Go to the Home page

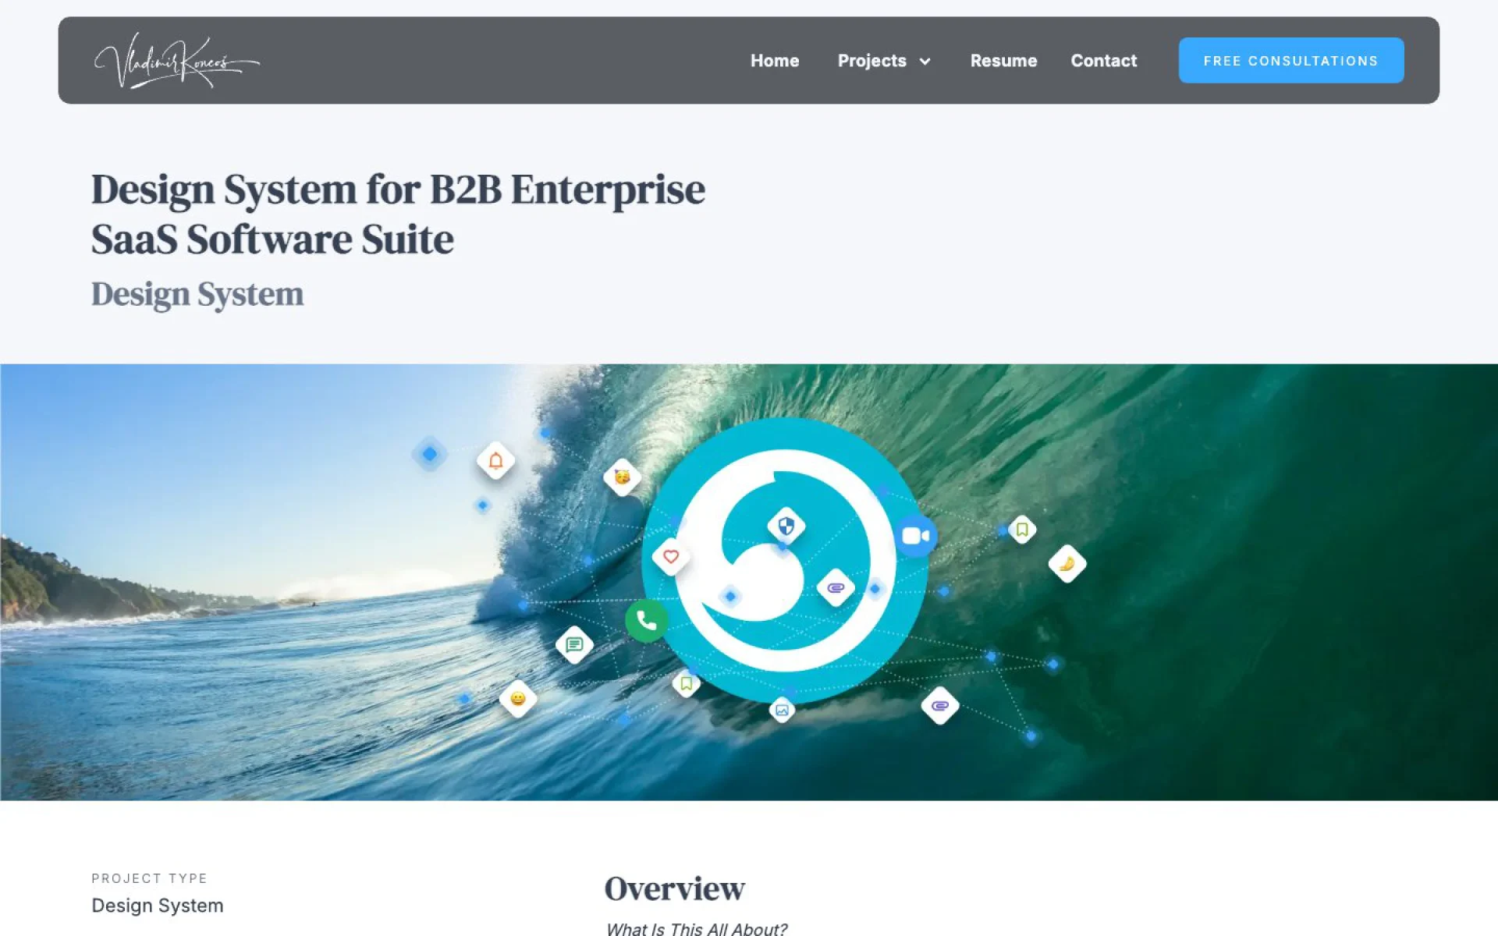[x=775, y=61]
